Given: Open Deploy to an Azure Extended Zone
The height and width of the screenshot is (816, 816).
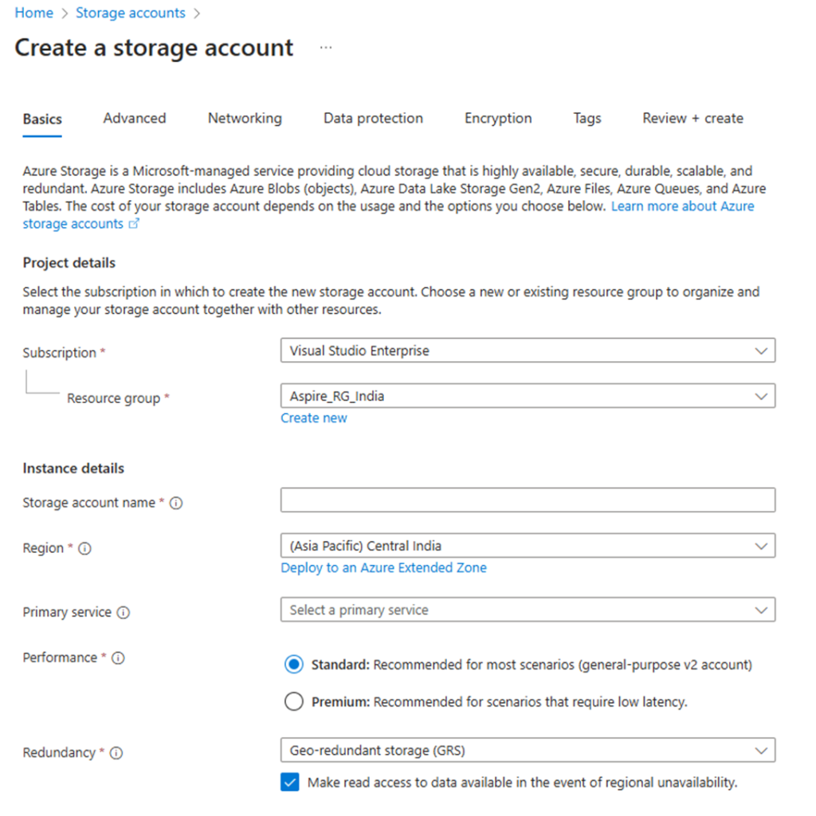Looking at the screenshot, I should [383, 567].
